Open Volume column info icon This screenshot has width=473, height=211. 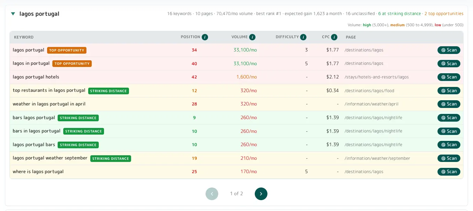[252, 37]
